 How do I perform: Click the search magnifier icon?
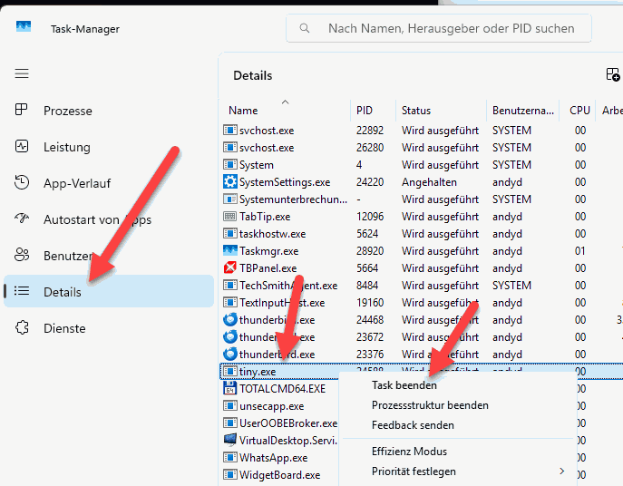pyautogui.click(x=305, y=28)
